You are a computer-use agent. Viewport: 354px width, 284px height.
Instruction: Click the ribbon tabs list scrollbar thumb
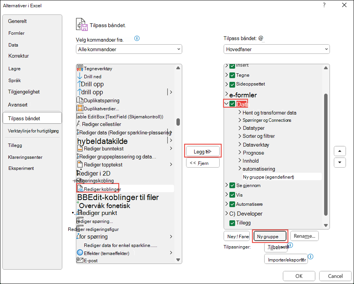pyautogui.click(x=326, y=155)
